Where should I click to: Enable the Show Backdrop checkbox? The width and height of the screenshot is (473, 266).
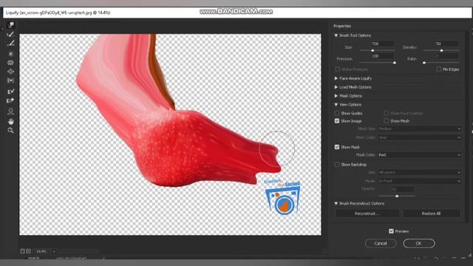[x=337, y=164]
